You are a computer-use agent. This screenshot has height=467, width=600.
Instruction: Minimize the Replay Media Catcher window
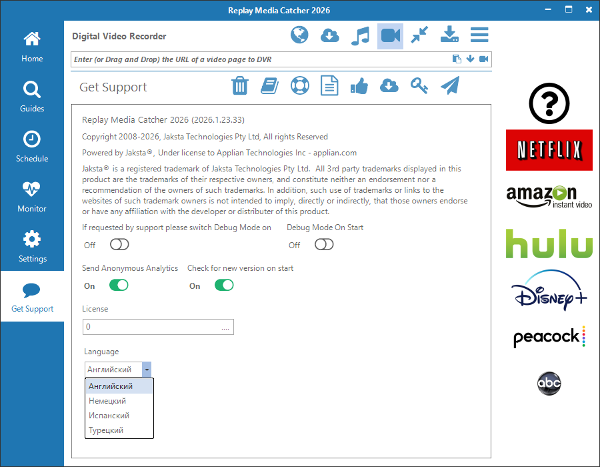tap(548, 9)
